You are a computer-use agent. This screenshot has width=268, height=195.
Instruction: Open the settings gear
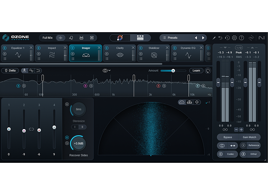pyautogui.click(x=234, y=38)
